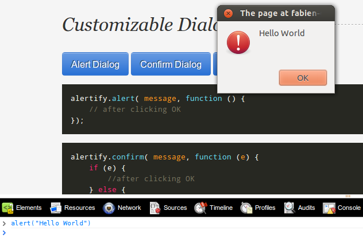Switch to the Audits tab label
The height and width of the screenshot is (242, 363).
[x=306, y=208]
